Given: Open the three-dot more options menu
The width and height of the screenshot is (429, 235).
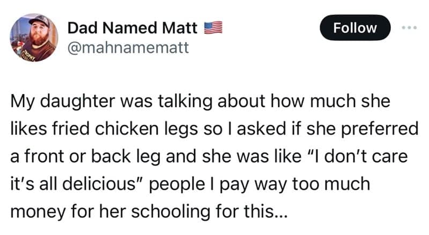Looking at the screenshot, I should tap(410, 27).
